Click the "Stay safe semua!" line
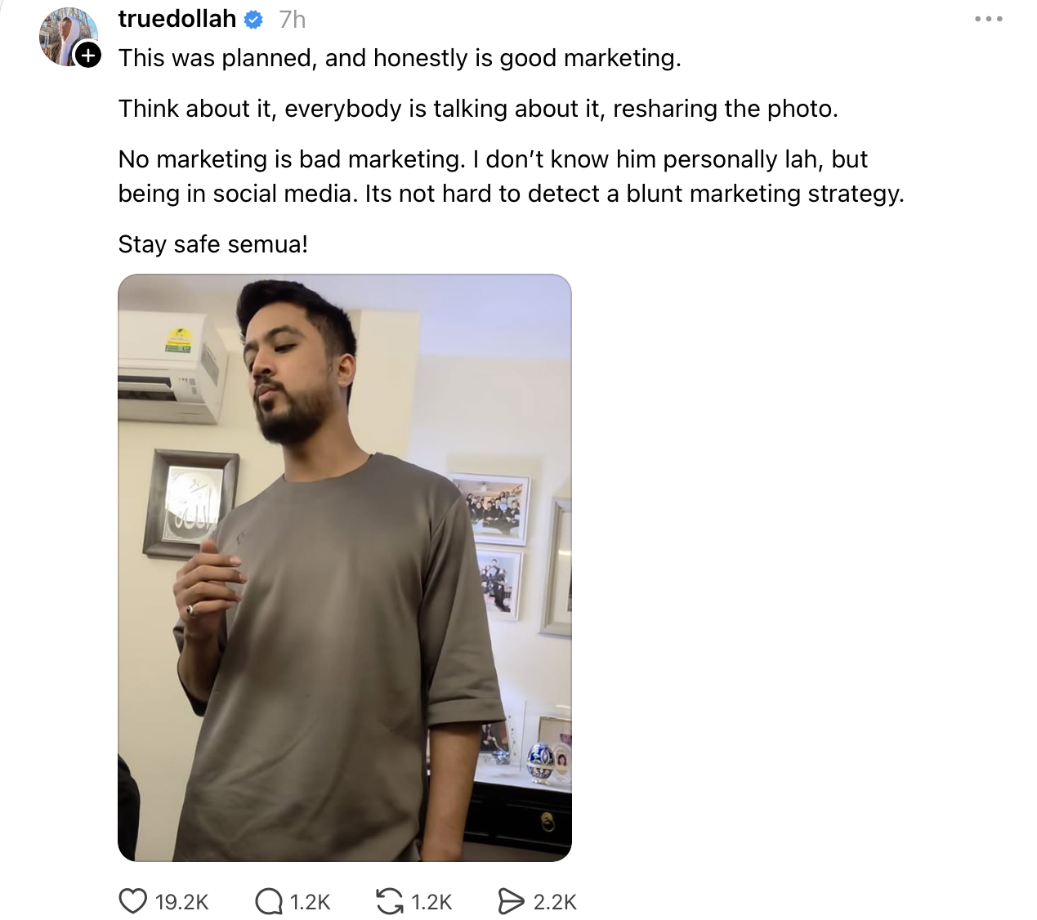This screenshot has width=1037, height=920. (x=212, y=244)
